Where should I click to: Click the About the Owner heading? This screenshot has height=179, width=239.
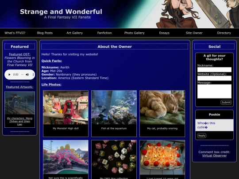pos(115,46)
